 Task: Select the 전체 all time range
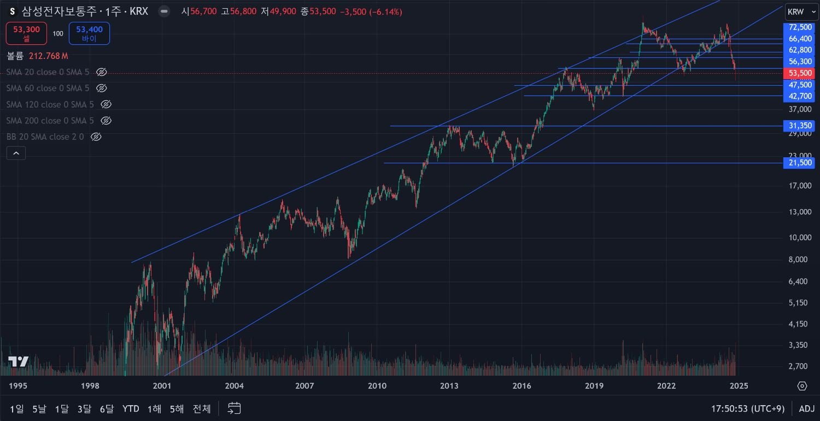tap(202, 408)
